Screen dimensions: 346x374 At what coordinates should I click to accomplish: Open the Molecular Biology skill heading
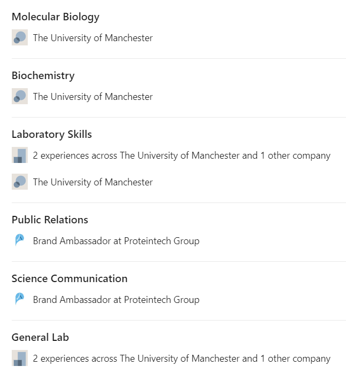pos(56,17)
